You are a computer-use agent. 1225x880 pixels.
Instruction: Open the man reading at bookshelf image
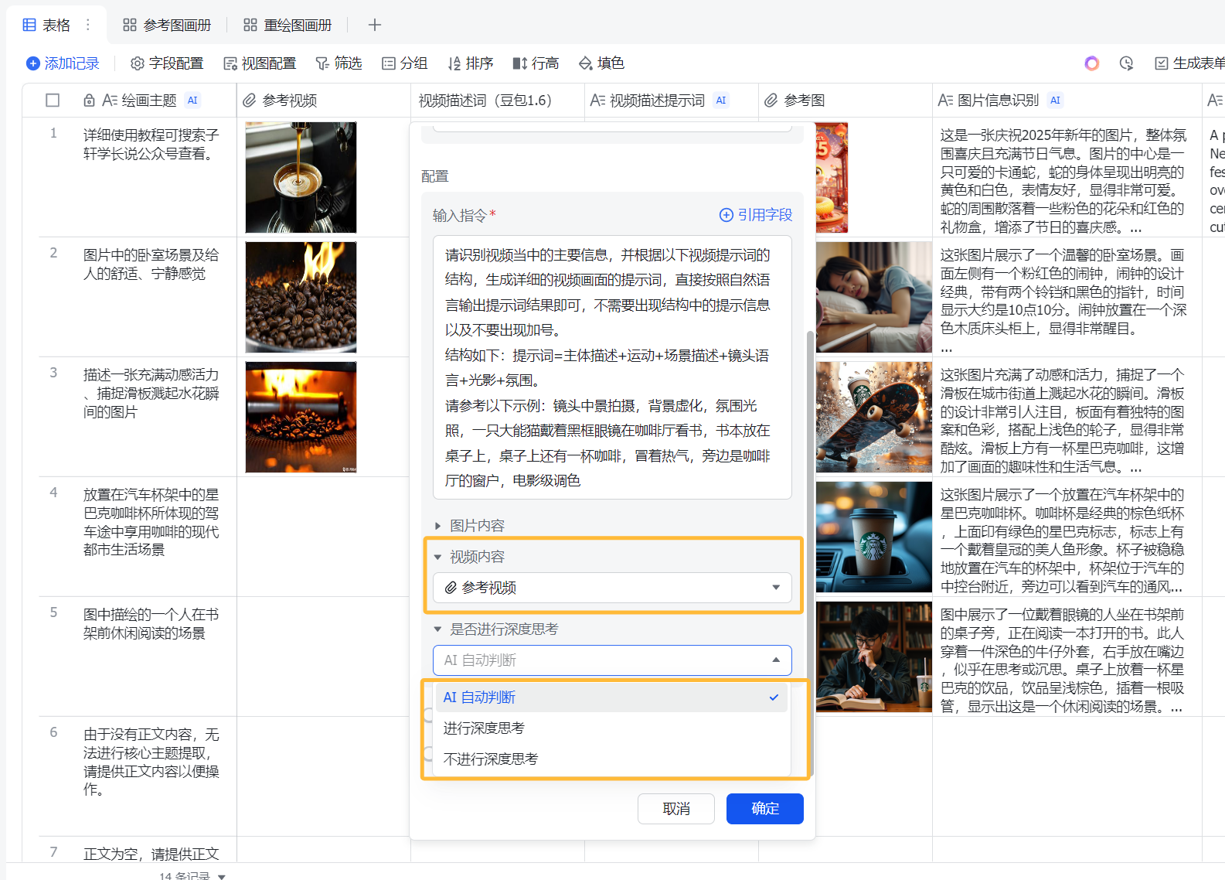[873, 657]
